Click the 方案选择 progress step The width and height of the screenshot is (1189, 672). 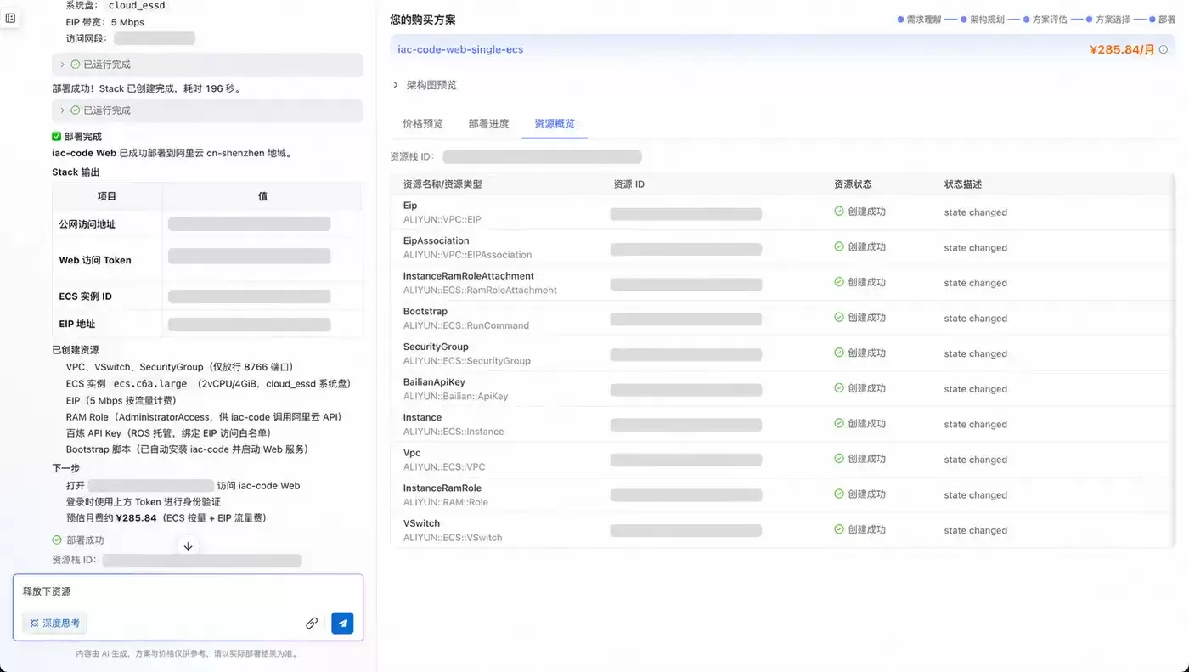[x=1108, y=20]
